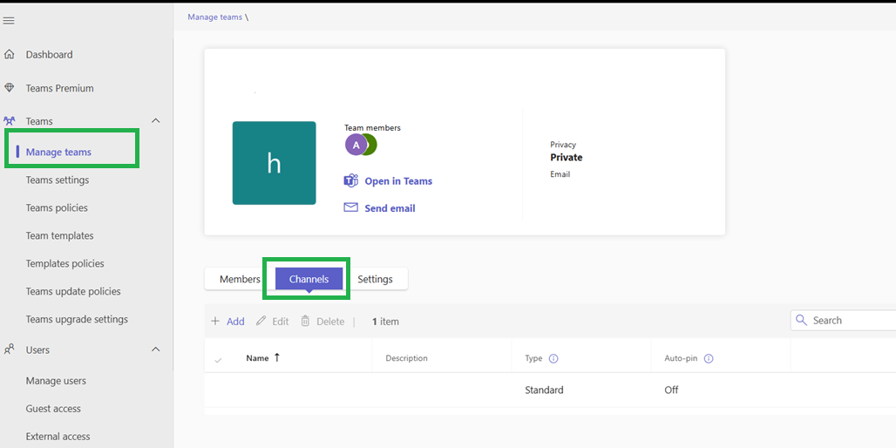Click the Microsoft Teams logo icon
Viewport: 896px width, 448px height.
click(351, 181)
